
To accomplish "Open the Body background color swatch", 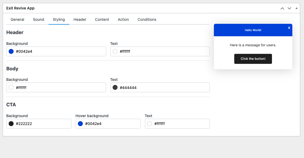I will tap(11, 87).
